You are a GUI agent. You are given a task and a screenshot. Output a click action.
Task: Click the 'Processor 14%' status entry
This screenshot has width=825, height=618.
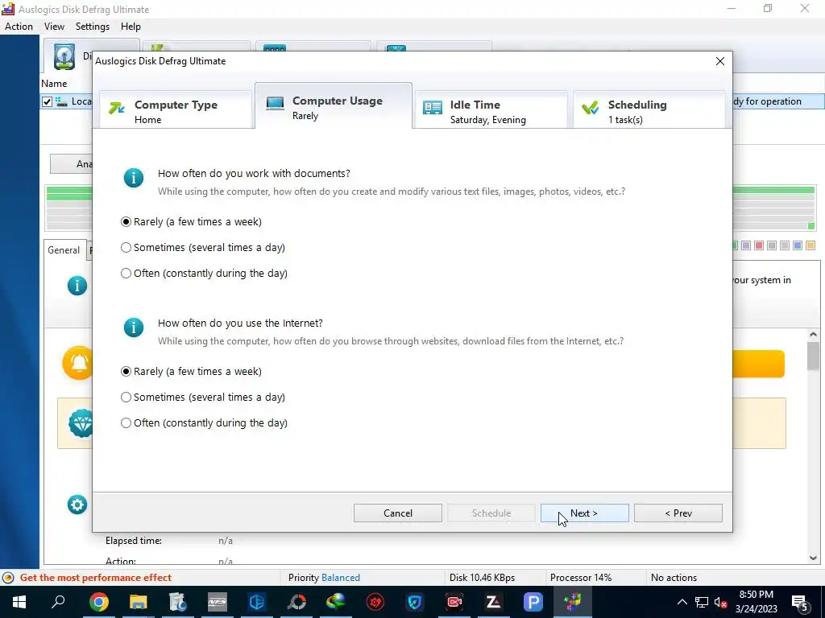[581, 578]
